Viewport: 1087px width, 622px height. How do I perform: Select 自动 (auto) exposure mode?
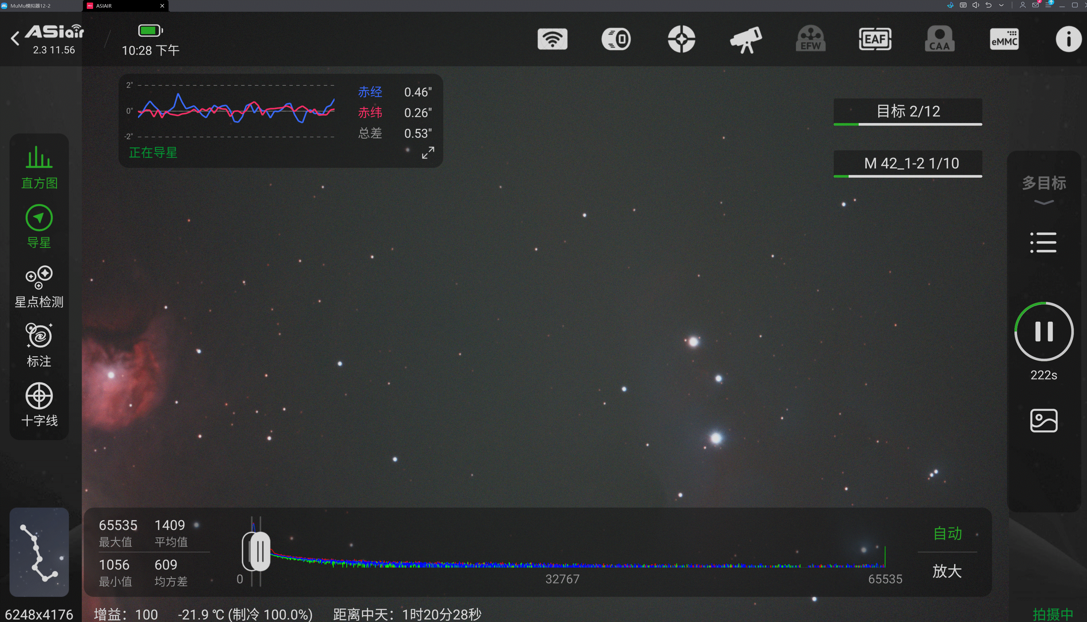948,533
